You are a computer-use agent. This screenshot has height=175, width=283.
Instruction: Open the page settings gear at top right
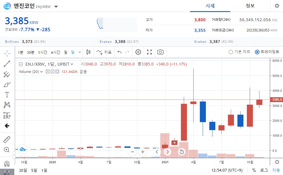[277, 6]
